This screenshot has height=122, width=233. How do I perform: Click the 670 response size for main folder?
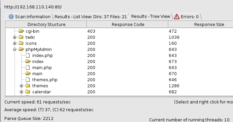(173, 74)
